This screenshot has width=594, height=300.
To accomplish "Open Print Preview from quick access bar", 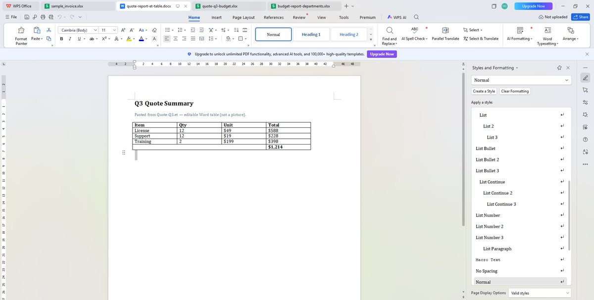I will (x=51, y=17).
